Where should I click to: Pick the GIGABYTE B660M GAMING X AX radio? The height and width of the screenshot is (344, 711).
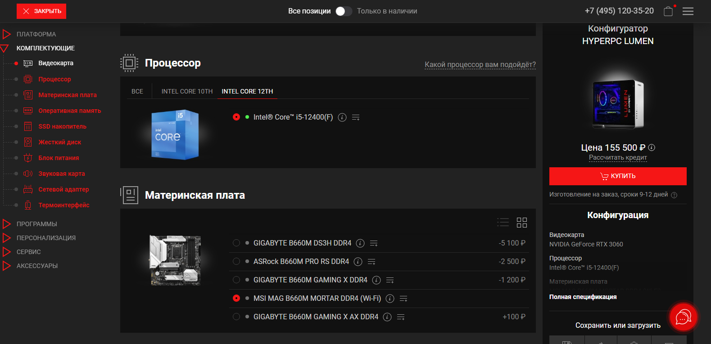coord(236,317)
